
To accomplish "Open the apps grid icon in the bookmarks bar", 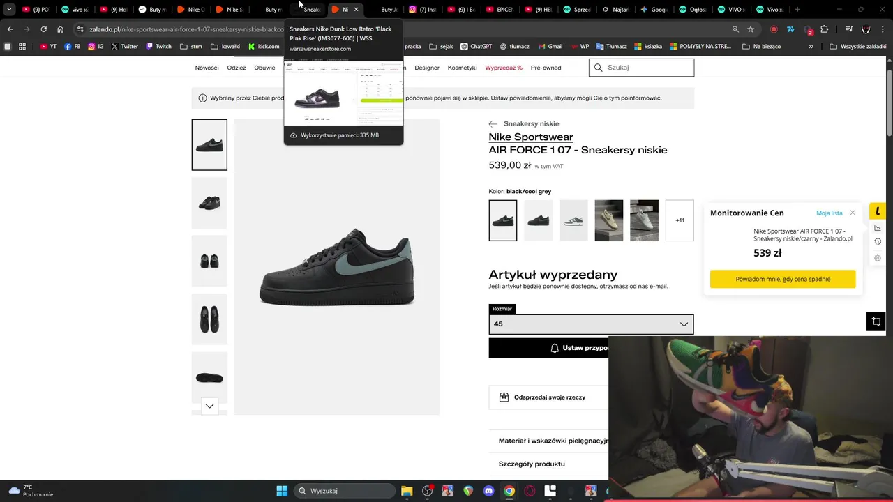I will [x=22, y=47].
